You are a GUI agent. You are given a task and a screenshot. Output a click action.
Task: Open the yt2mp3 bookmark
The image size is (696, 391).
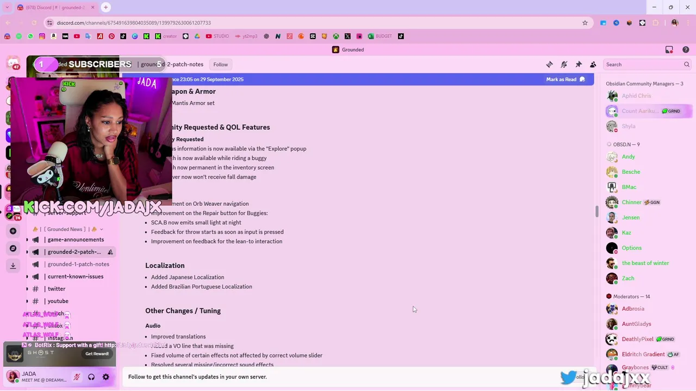coord(246,36)
